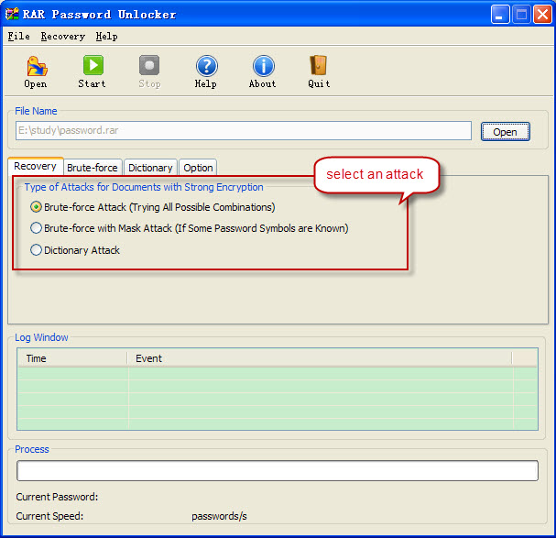Click first empty row in Log Window

coord(278,374)
